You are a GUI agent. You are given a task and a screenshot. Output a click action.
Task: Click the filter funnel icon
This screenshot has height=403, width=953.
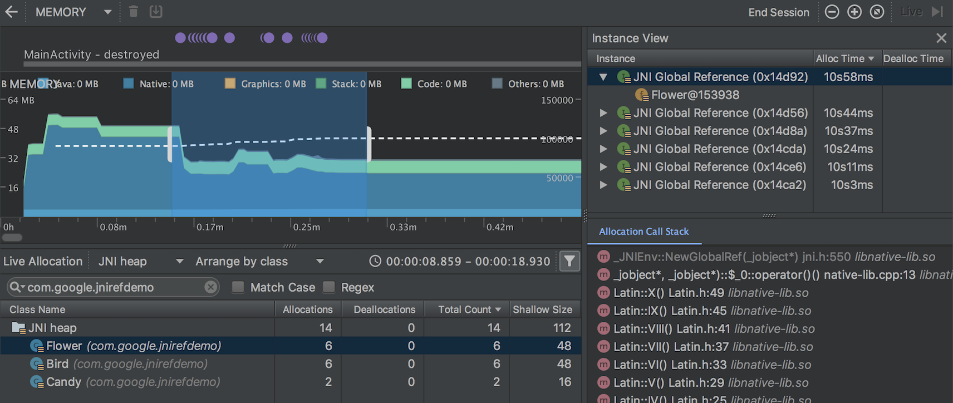click(x=569, y=261)
